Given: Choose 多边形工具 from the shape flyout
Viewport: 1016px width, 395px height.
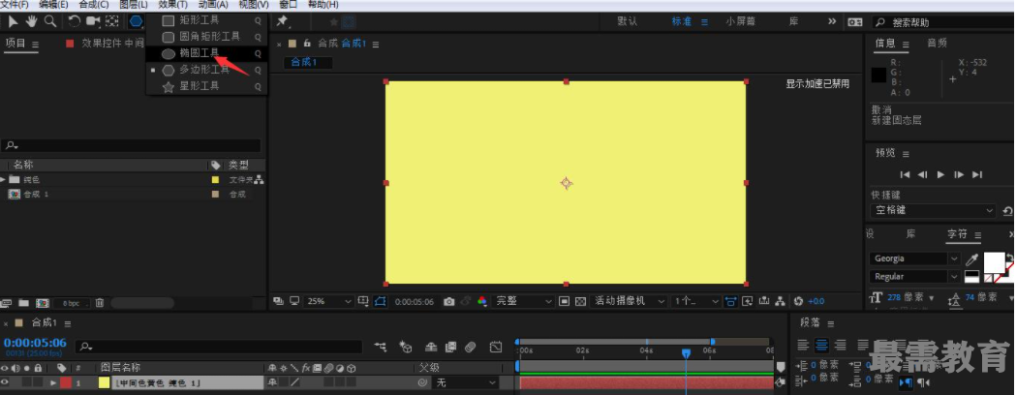Looking at the screenshot, I should coord(206,70).
